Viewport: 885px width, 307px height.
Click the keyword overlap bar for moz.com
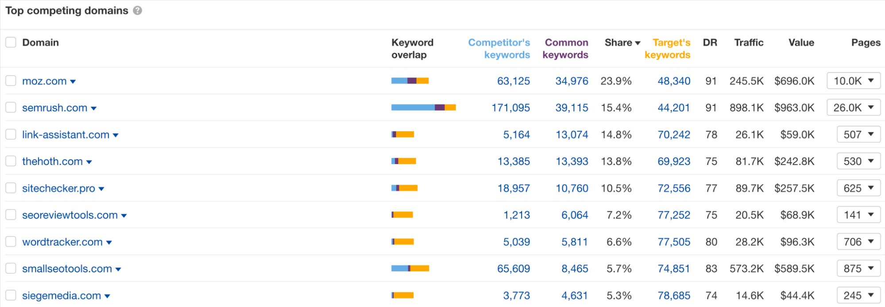[410, 81]
